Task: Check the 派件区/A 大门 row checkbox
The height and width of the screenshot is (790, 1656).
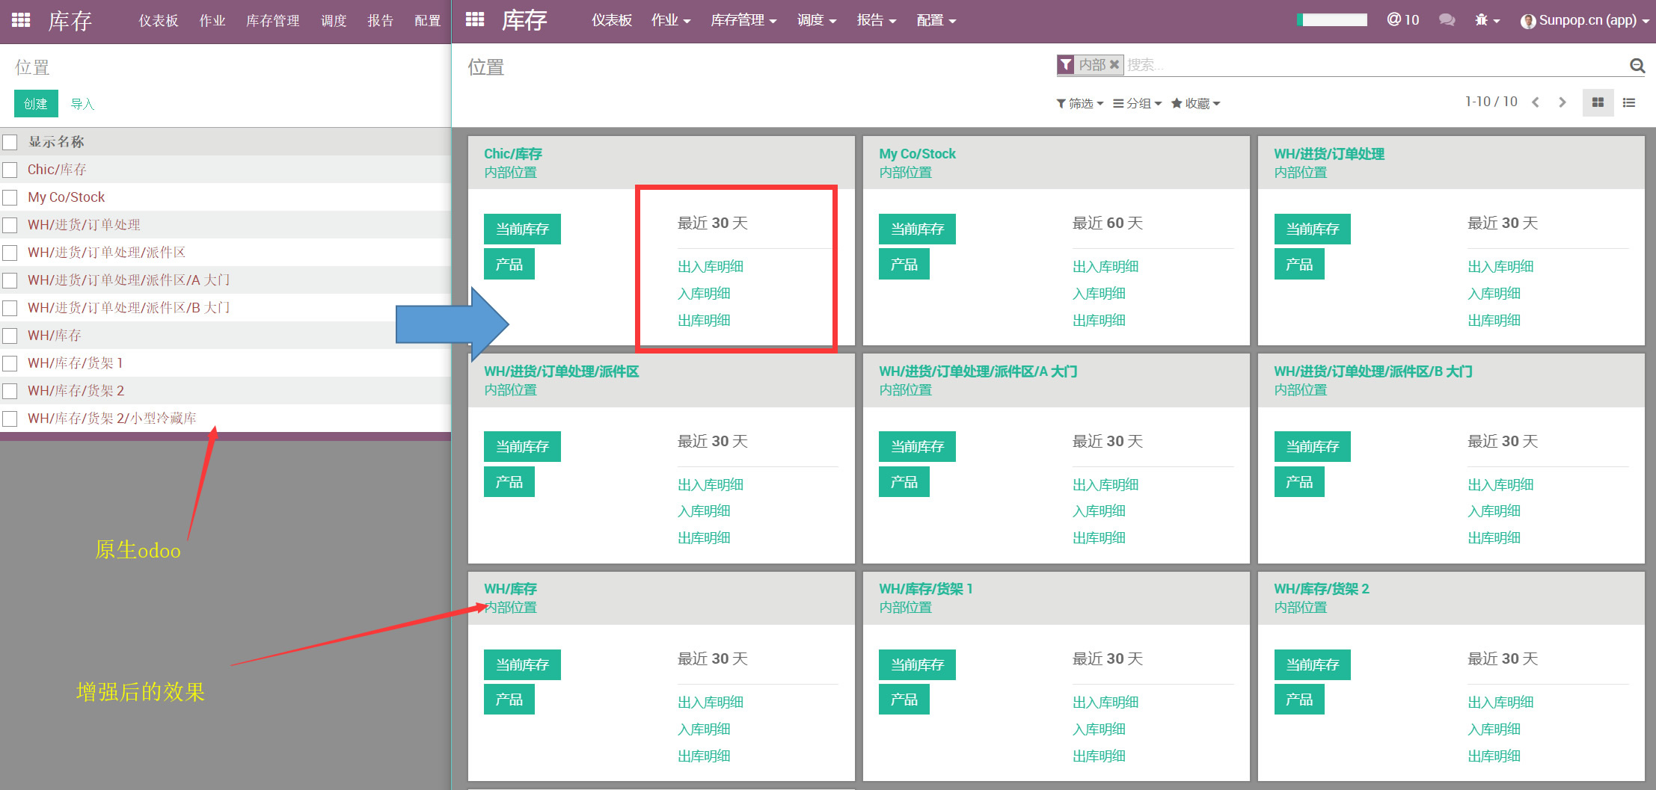Action: [10, 280]
